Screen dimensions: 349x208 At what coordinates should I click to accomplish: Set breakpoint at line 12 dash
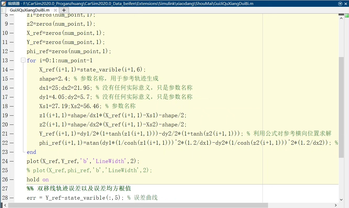point(12,51)
